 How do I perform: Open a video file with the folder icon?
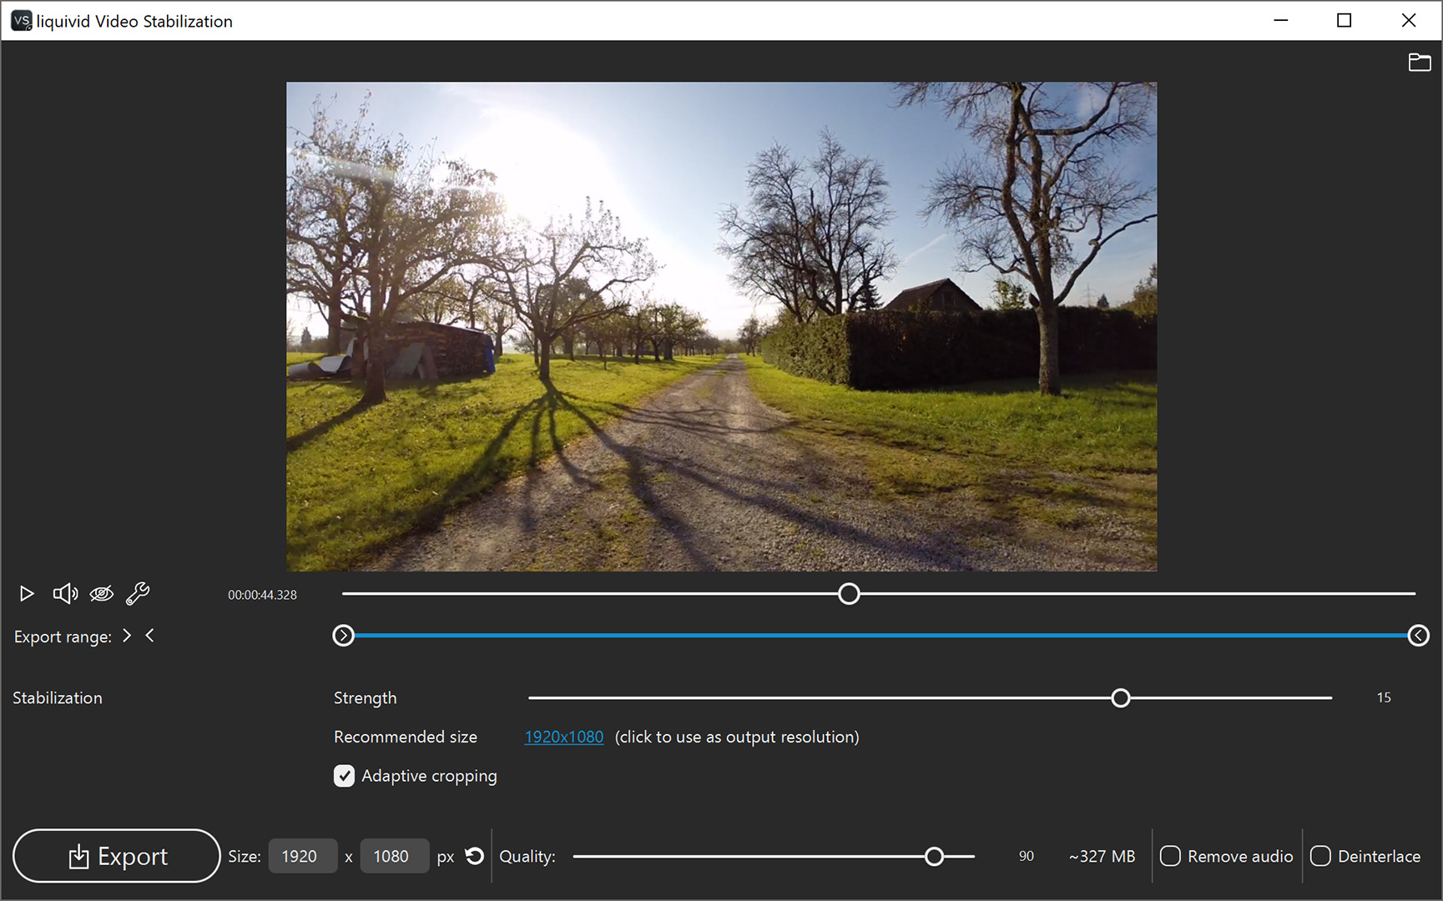click(x=1419, y=62)
